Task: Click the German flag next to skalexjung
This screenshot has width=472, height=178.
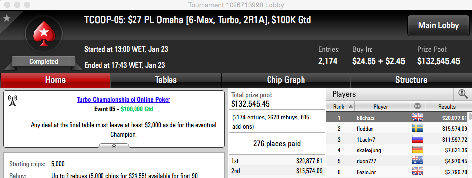Action: click(x=417, y=150)
